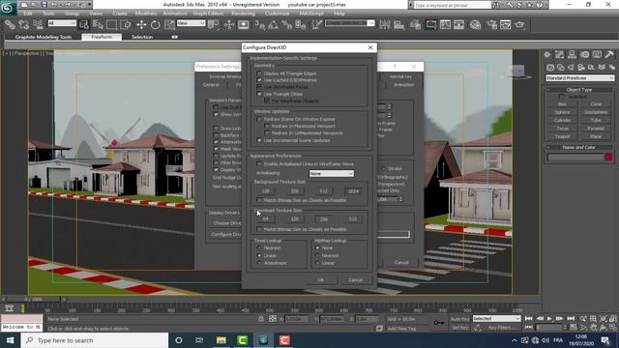Toggle the Angle Snap icon
Viewport: 619px width, 348px height.
[x=273, y=25]
